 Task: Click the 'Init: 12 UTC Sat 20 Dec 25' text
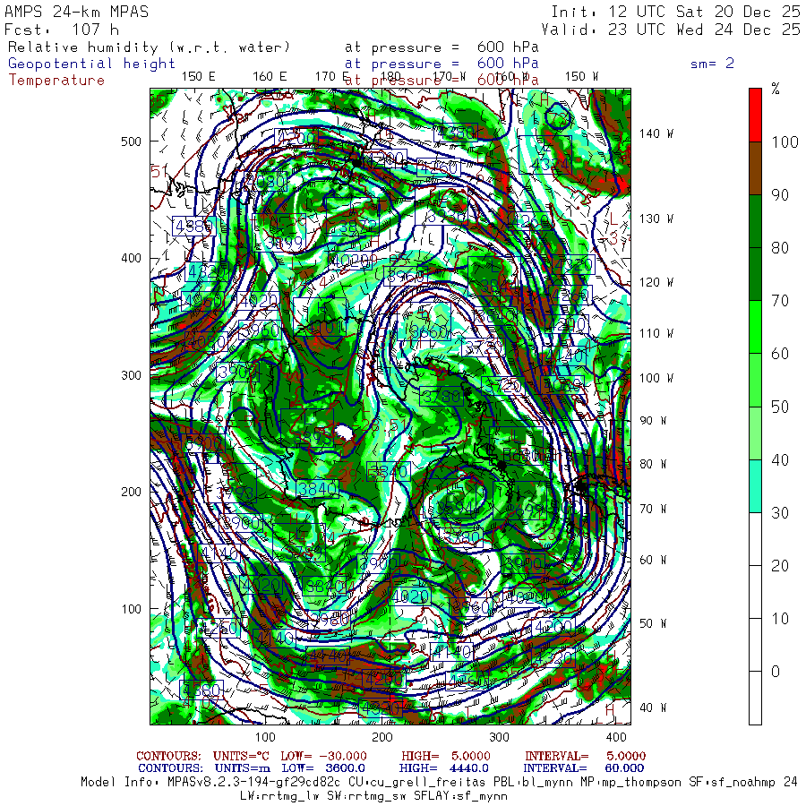(675, 12)
